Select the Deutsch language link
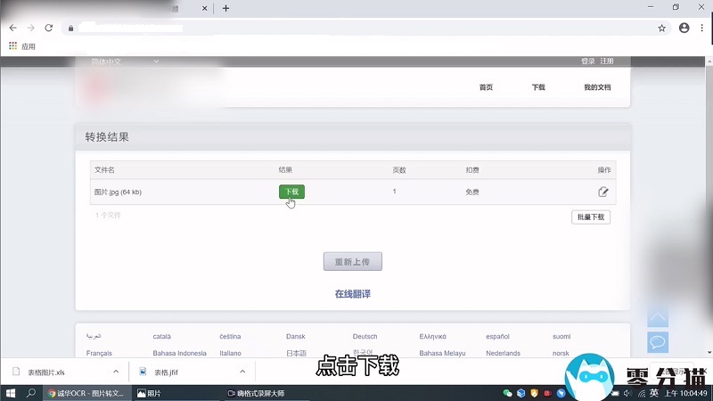This screenshot has width=713, height=401. point(365,337)
